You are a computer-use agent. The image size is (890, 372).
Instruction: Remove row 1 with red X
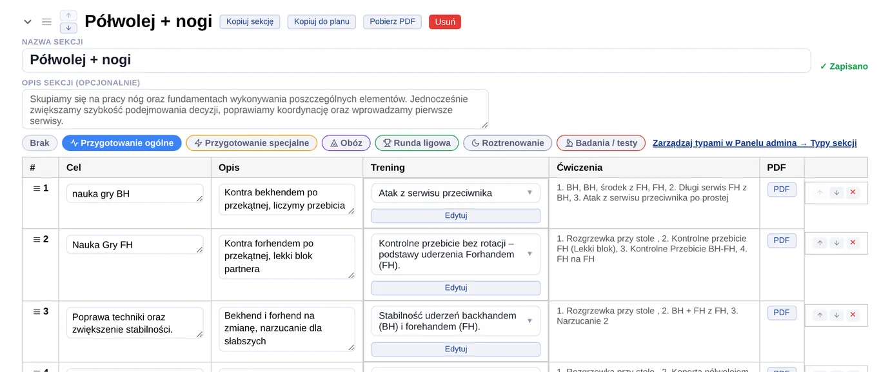point(853,192)
